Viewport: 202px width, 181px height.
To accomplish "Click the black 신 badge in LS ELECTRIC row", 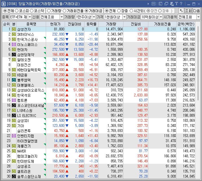I will [x=14, y=115].
